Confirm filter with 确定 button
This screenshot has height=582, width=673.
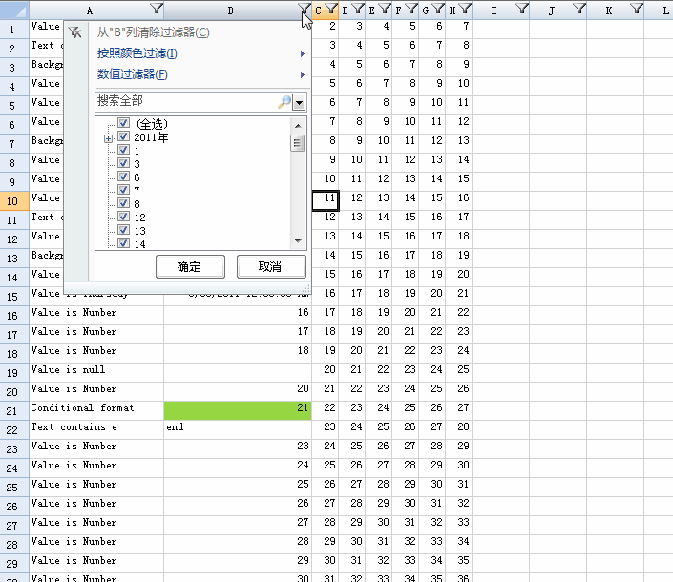[190, 267]
